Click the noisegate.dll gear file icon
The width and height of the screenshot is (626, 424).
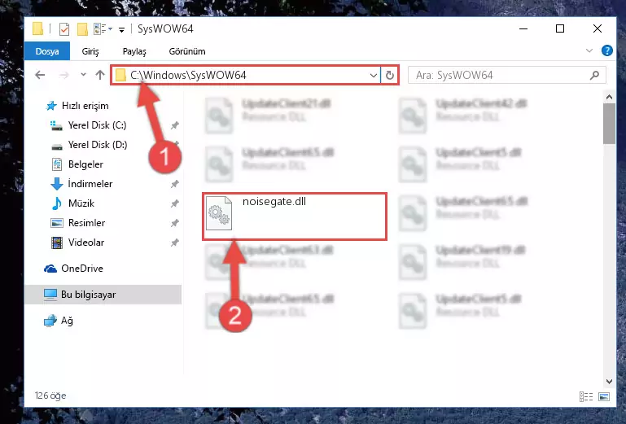pos(219,213)
